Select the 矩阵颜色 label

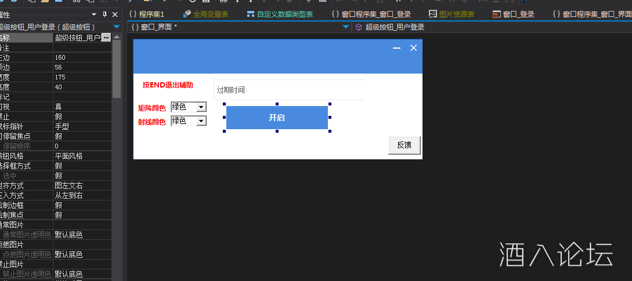point(151,108)
